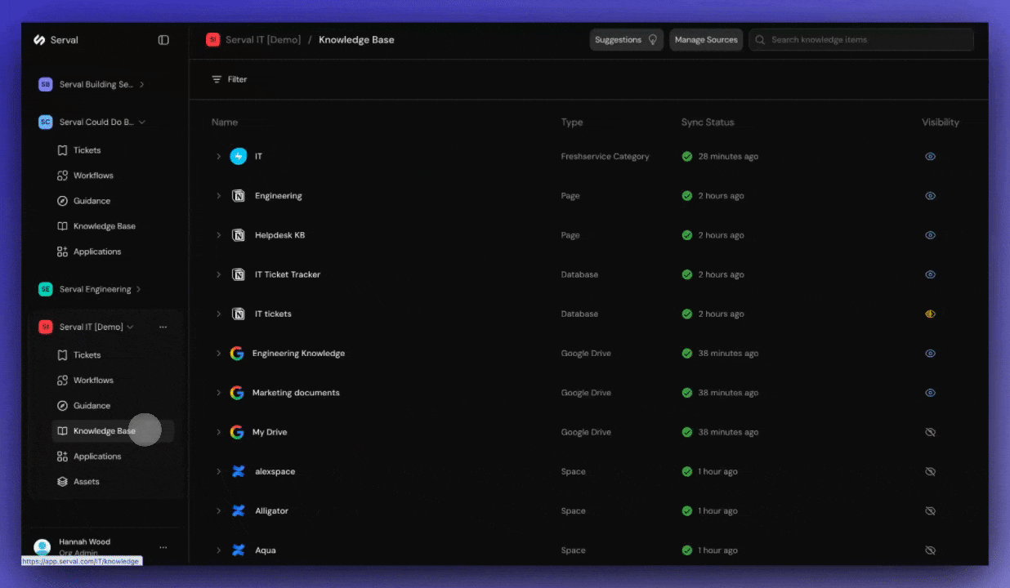Image resolution: width=1010 pixels, height=588 pixels.
Task: Click the lightbulb icon in Suggestions button
Action: (x=652, y=39)
